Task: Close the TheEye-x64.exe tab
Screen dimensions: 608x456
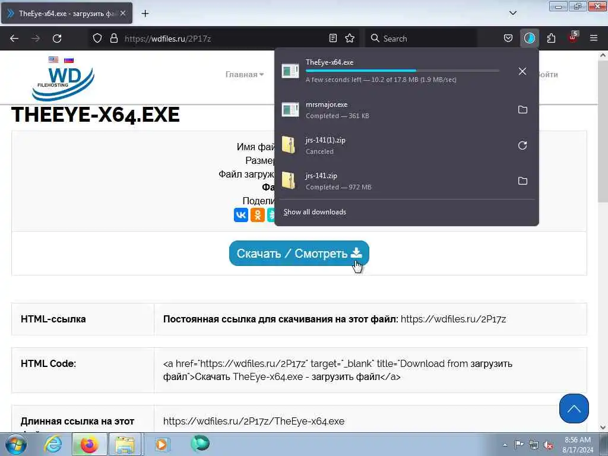Action: pos(123,13)
